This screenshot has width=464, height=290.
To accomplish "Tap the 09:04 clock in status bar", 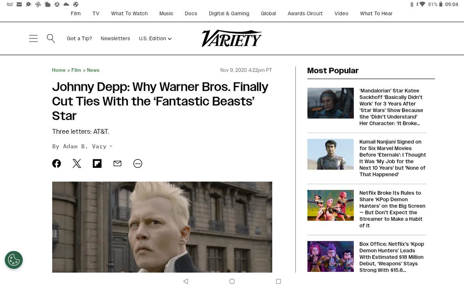I will pyautogui.click(x=452, y=4).
